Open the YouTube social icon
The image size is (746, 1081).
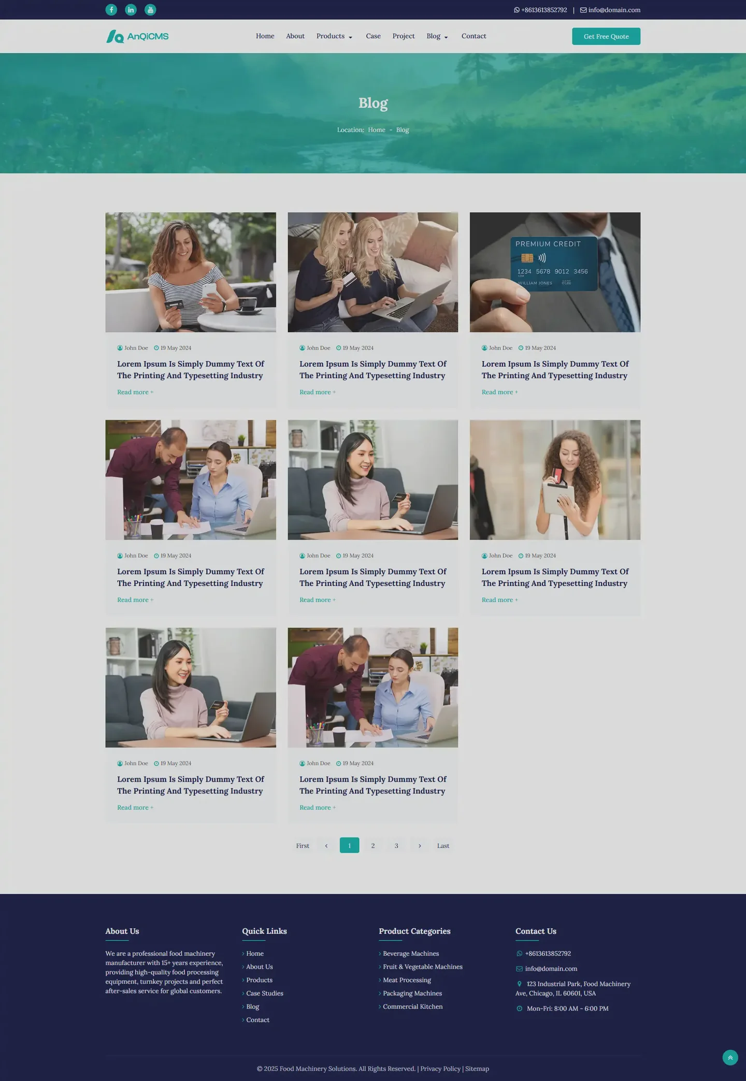150,10
